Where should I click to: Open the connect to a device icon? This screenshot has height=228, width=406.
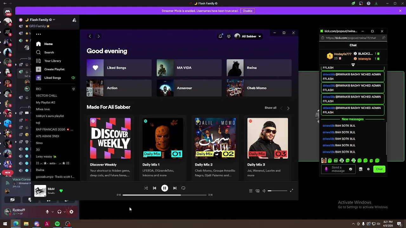tap(258, 191)
